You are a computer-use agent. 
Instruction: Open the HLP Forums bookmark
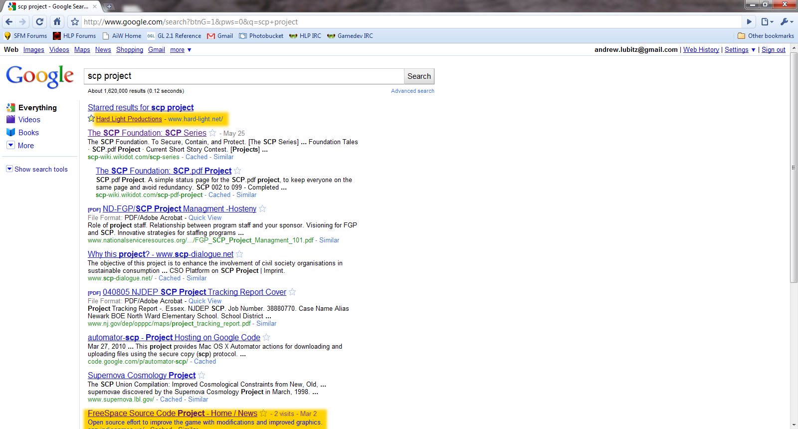[74, 36]
